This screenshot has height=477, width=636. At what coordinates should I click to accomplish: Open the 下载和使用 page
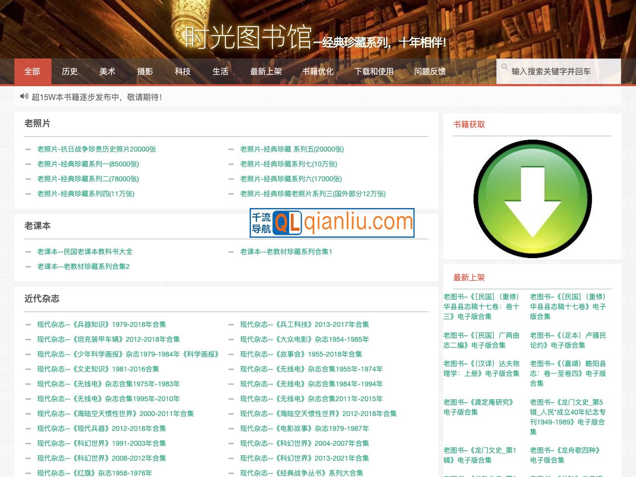[374, 71]
